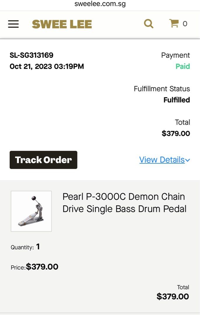The width and height of the screenshot is (200, 315).
Task: Click the Track Order button
Action: 43,160
